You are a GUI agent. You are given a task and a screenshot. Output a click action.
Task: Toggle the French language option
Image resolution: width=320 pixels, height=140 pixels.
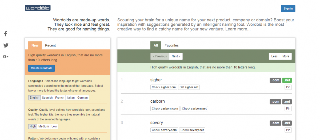(x=60, y=98)
